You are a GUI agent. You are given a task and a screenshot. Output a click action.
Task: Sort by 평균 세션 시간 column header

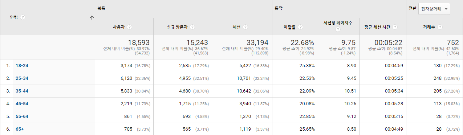(x=378, y=27)
